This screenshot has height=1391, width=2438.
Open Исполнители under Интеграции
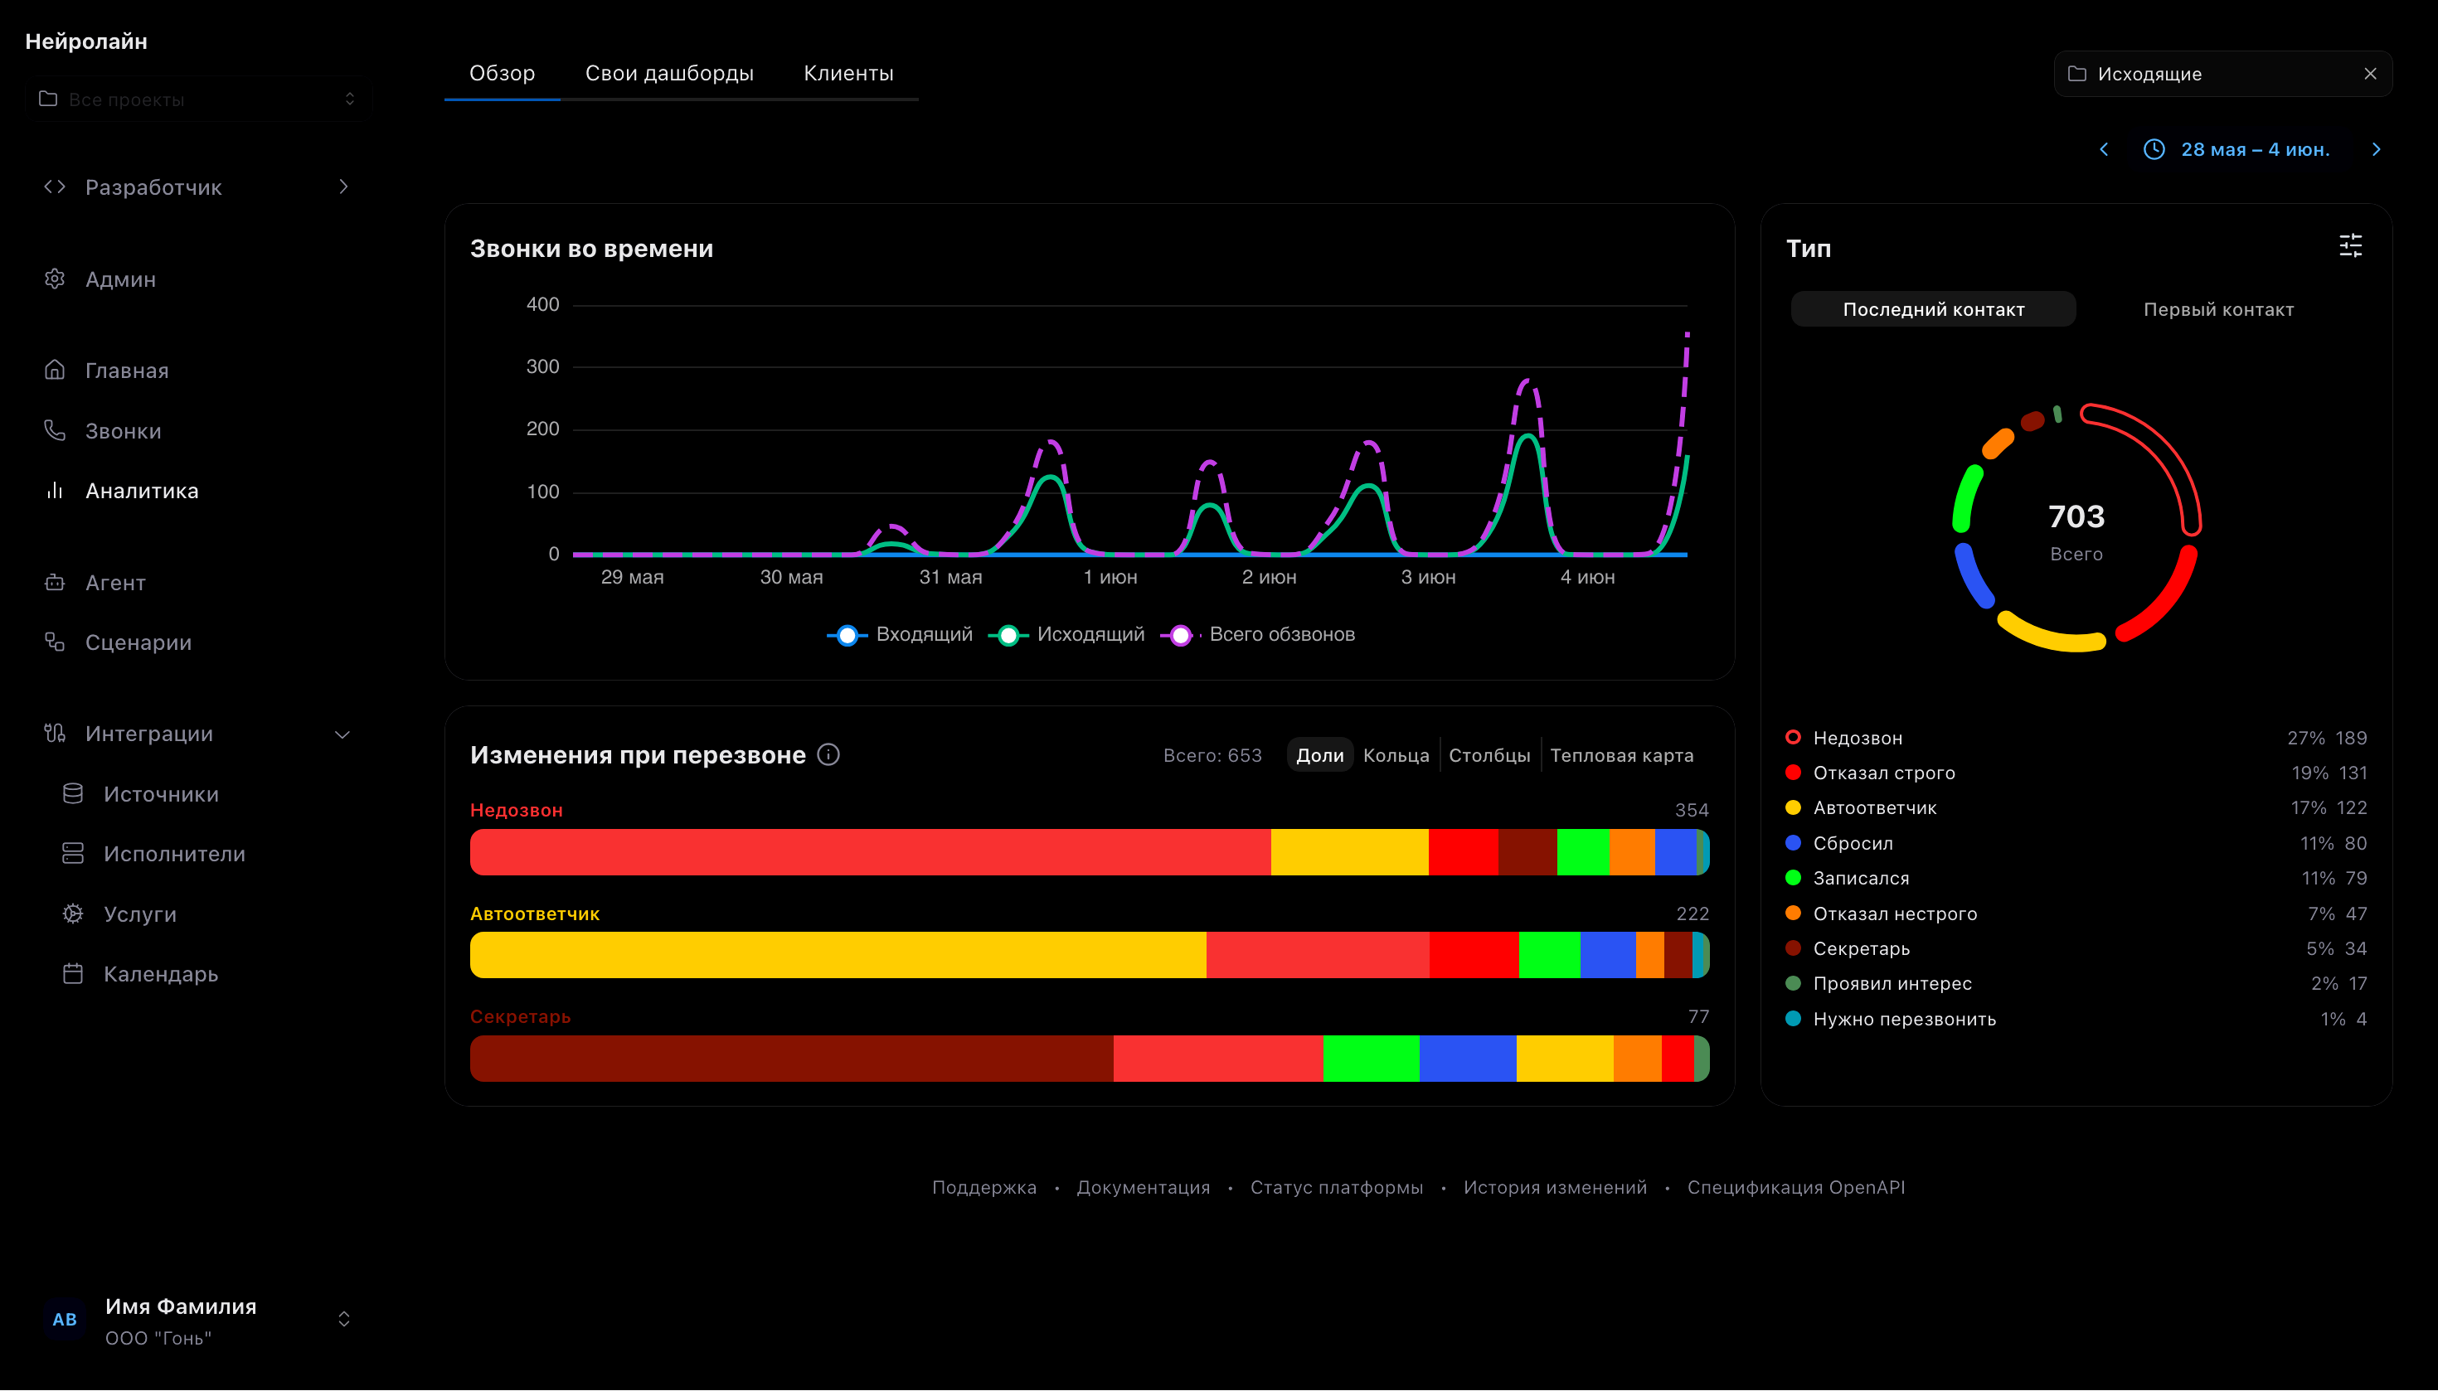(174, 853)
